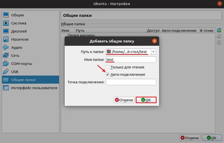The height and width of the screenshot is (143, 224).
Task: Select Общие папки in sidebar
Action: click(31, 80)
